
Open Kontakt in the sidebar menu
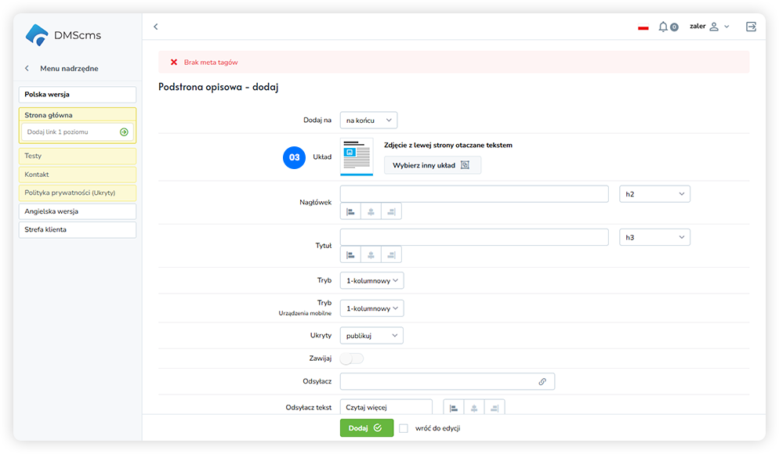[x=77, y=175]
